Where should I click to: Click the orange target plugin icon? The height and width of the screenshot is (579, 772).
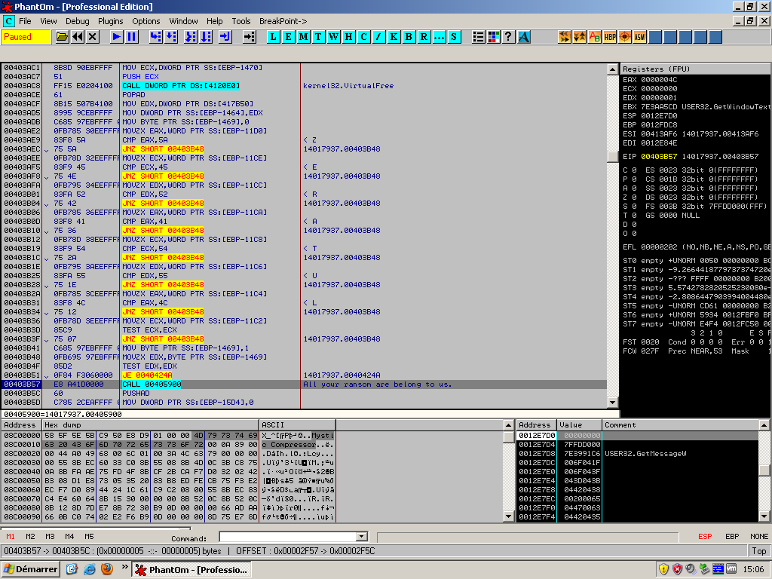pyautogui.click(x=625, y=37)
